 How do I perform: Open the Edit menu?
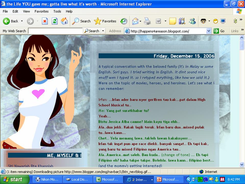pyautogui.click(x=15, y=11)
